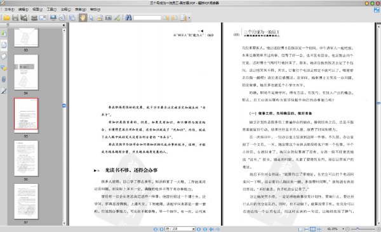Open the 帮助 menu
The image size is (381, 232).
(95, 10)
